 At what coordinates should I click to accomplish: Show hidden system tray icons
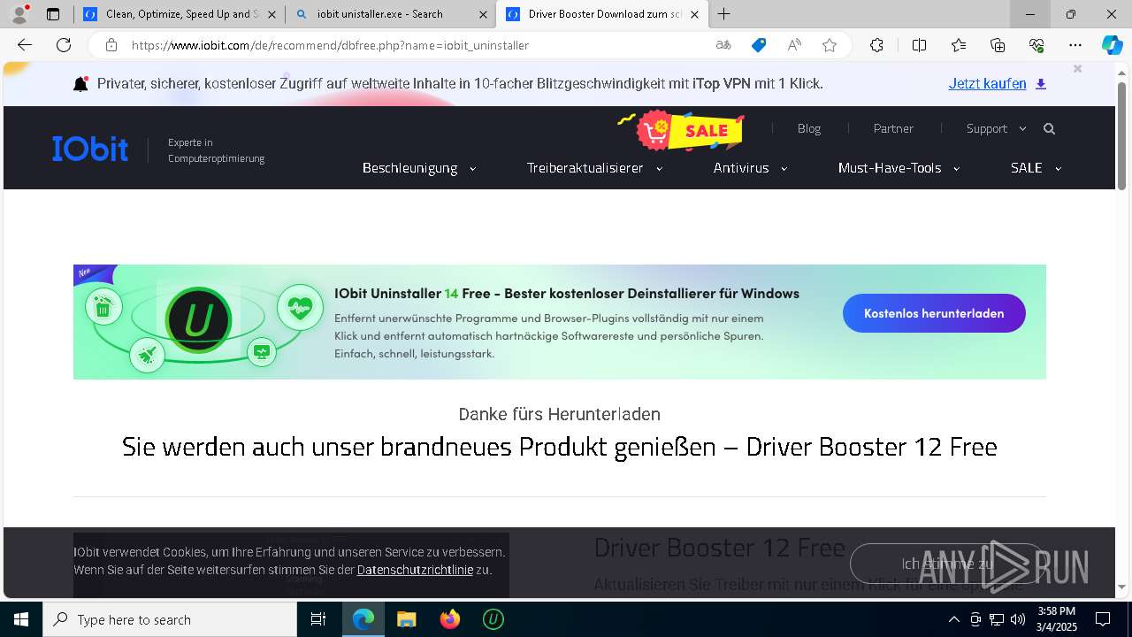coord(953,619)
